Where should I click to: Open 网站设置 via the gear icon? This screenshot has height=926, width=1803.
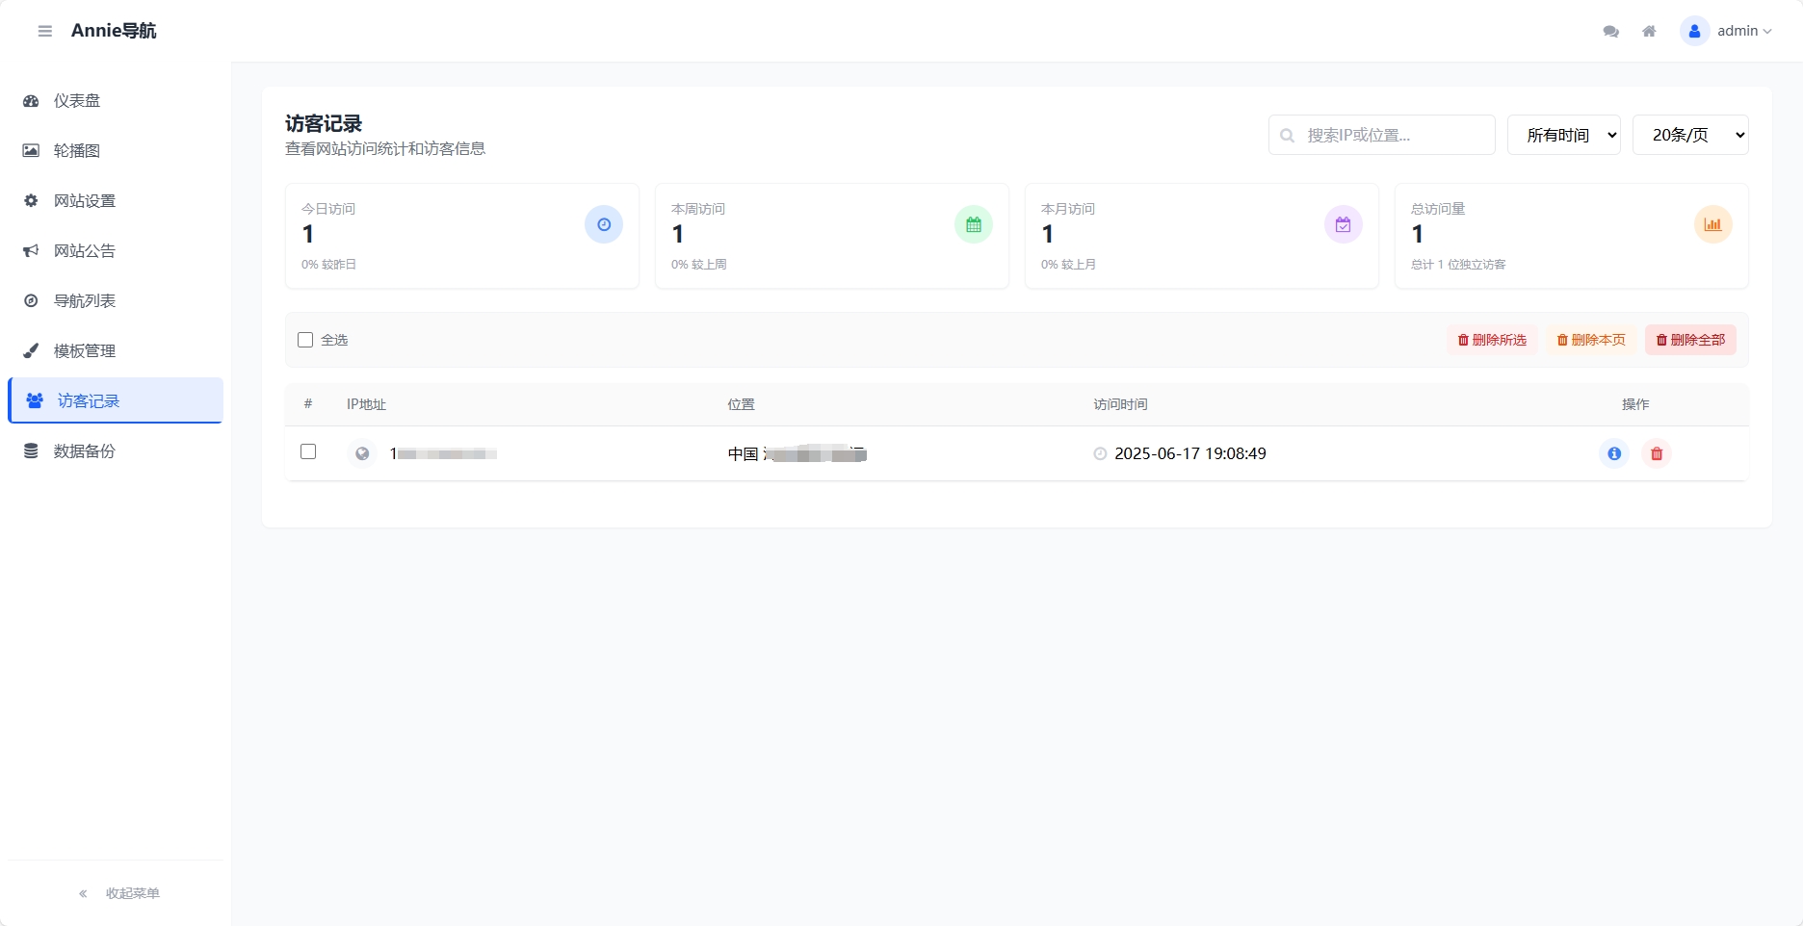tap(32, 200)
